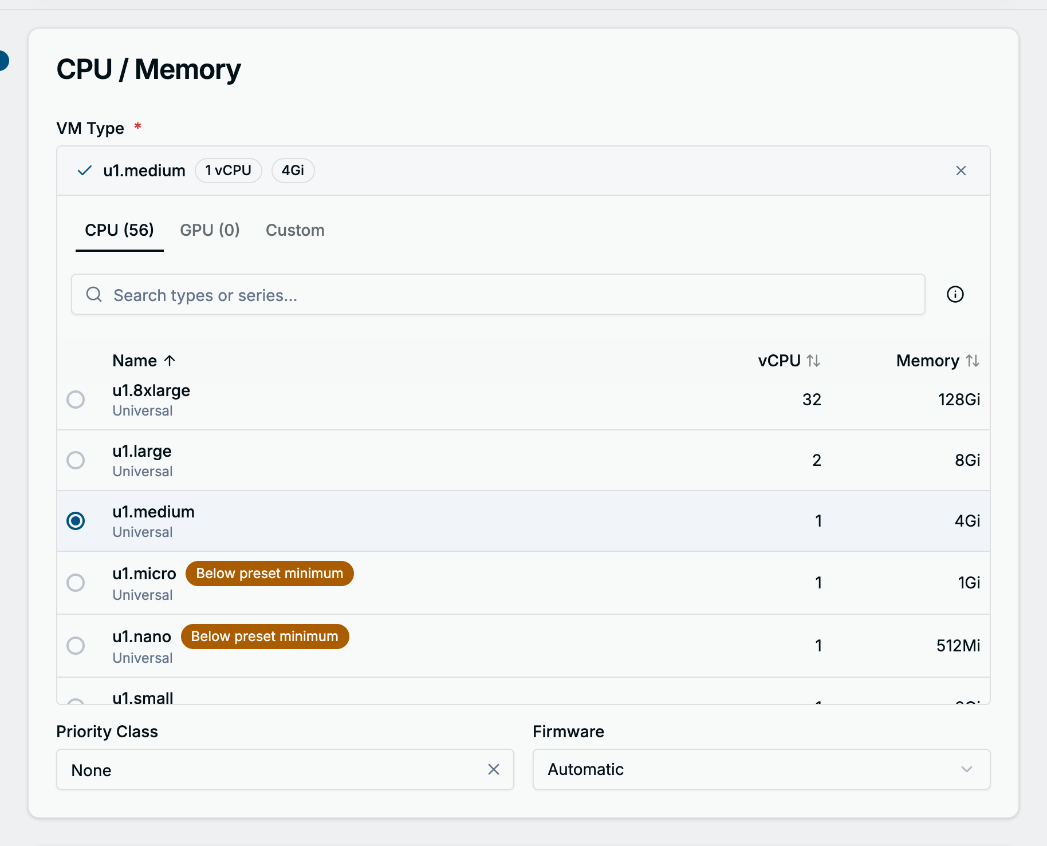Screen dimensions: 1047x846
Task: Switch to the CPU (56) tab
Action: pos(119,230)
